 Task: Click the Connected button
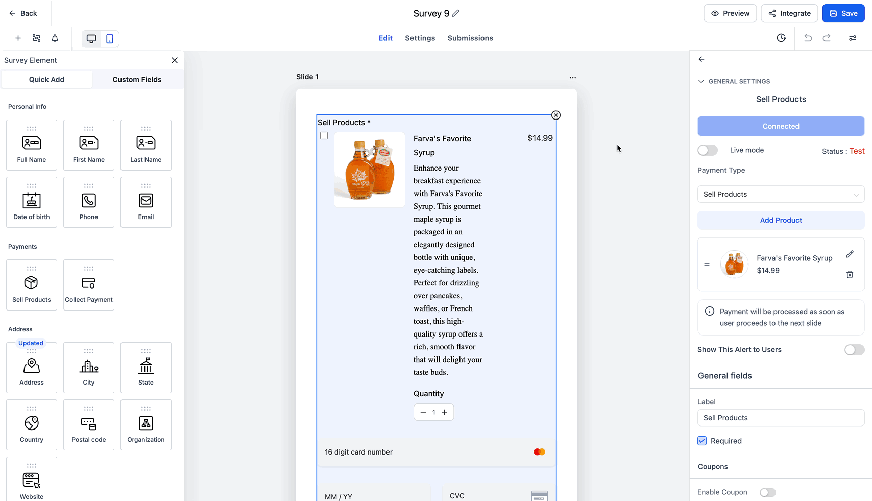click(x=781, y=126)
